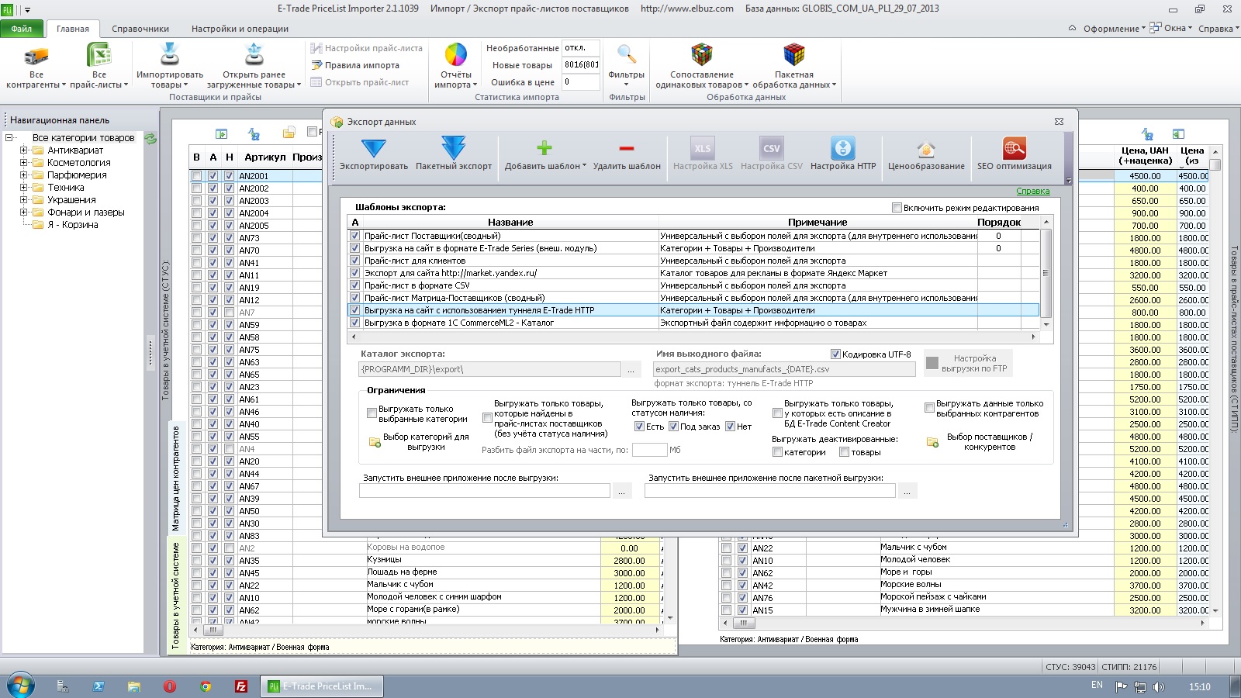
Task: Click the folder icon beside Выбор поставщиков / конкурентов
Action: pyautogui.click(x=933, y=442)
